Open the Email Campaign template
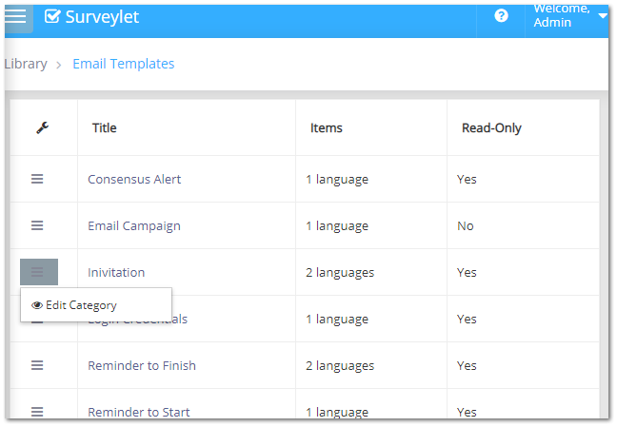This screenshot has height=427, width=617. 134,226
